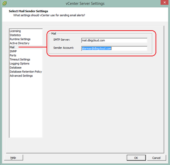The height and width of the screenshot is (165, 170).
Task: Click the Help button
Action: 14,158
